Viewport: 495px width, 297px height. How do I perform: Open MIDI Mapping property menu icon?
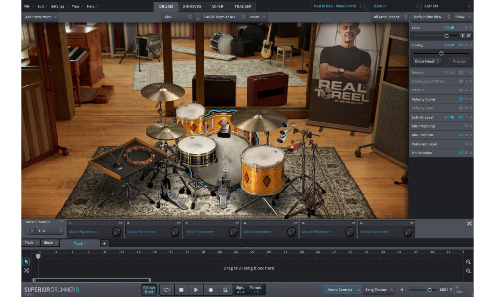(466, 126)
